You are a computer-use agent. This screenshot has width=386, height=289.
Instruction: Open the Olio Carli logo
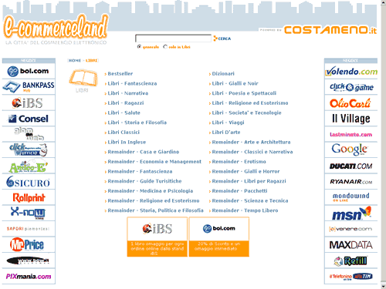pos(350,103)
